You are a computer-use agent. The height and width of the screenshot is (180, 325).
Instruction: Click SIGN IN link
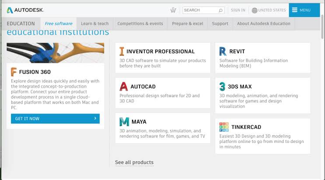click(x=238, y=10)
